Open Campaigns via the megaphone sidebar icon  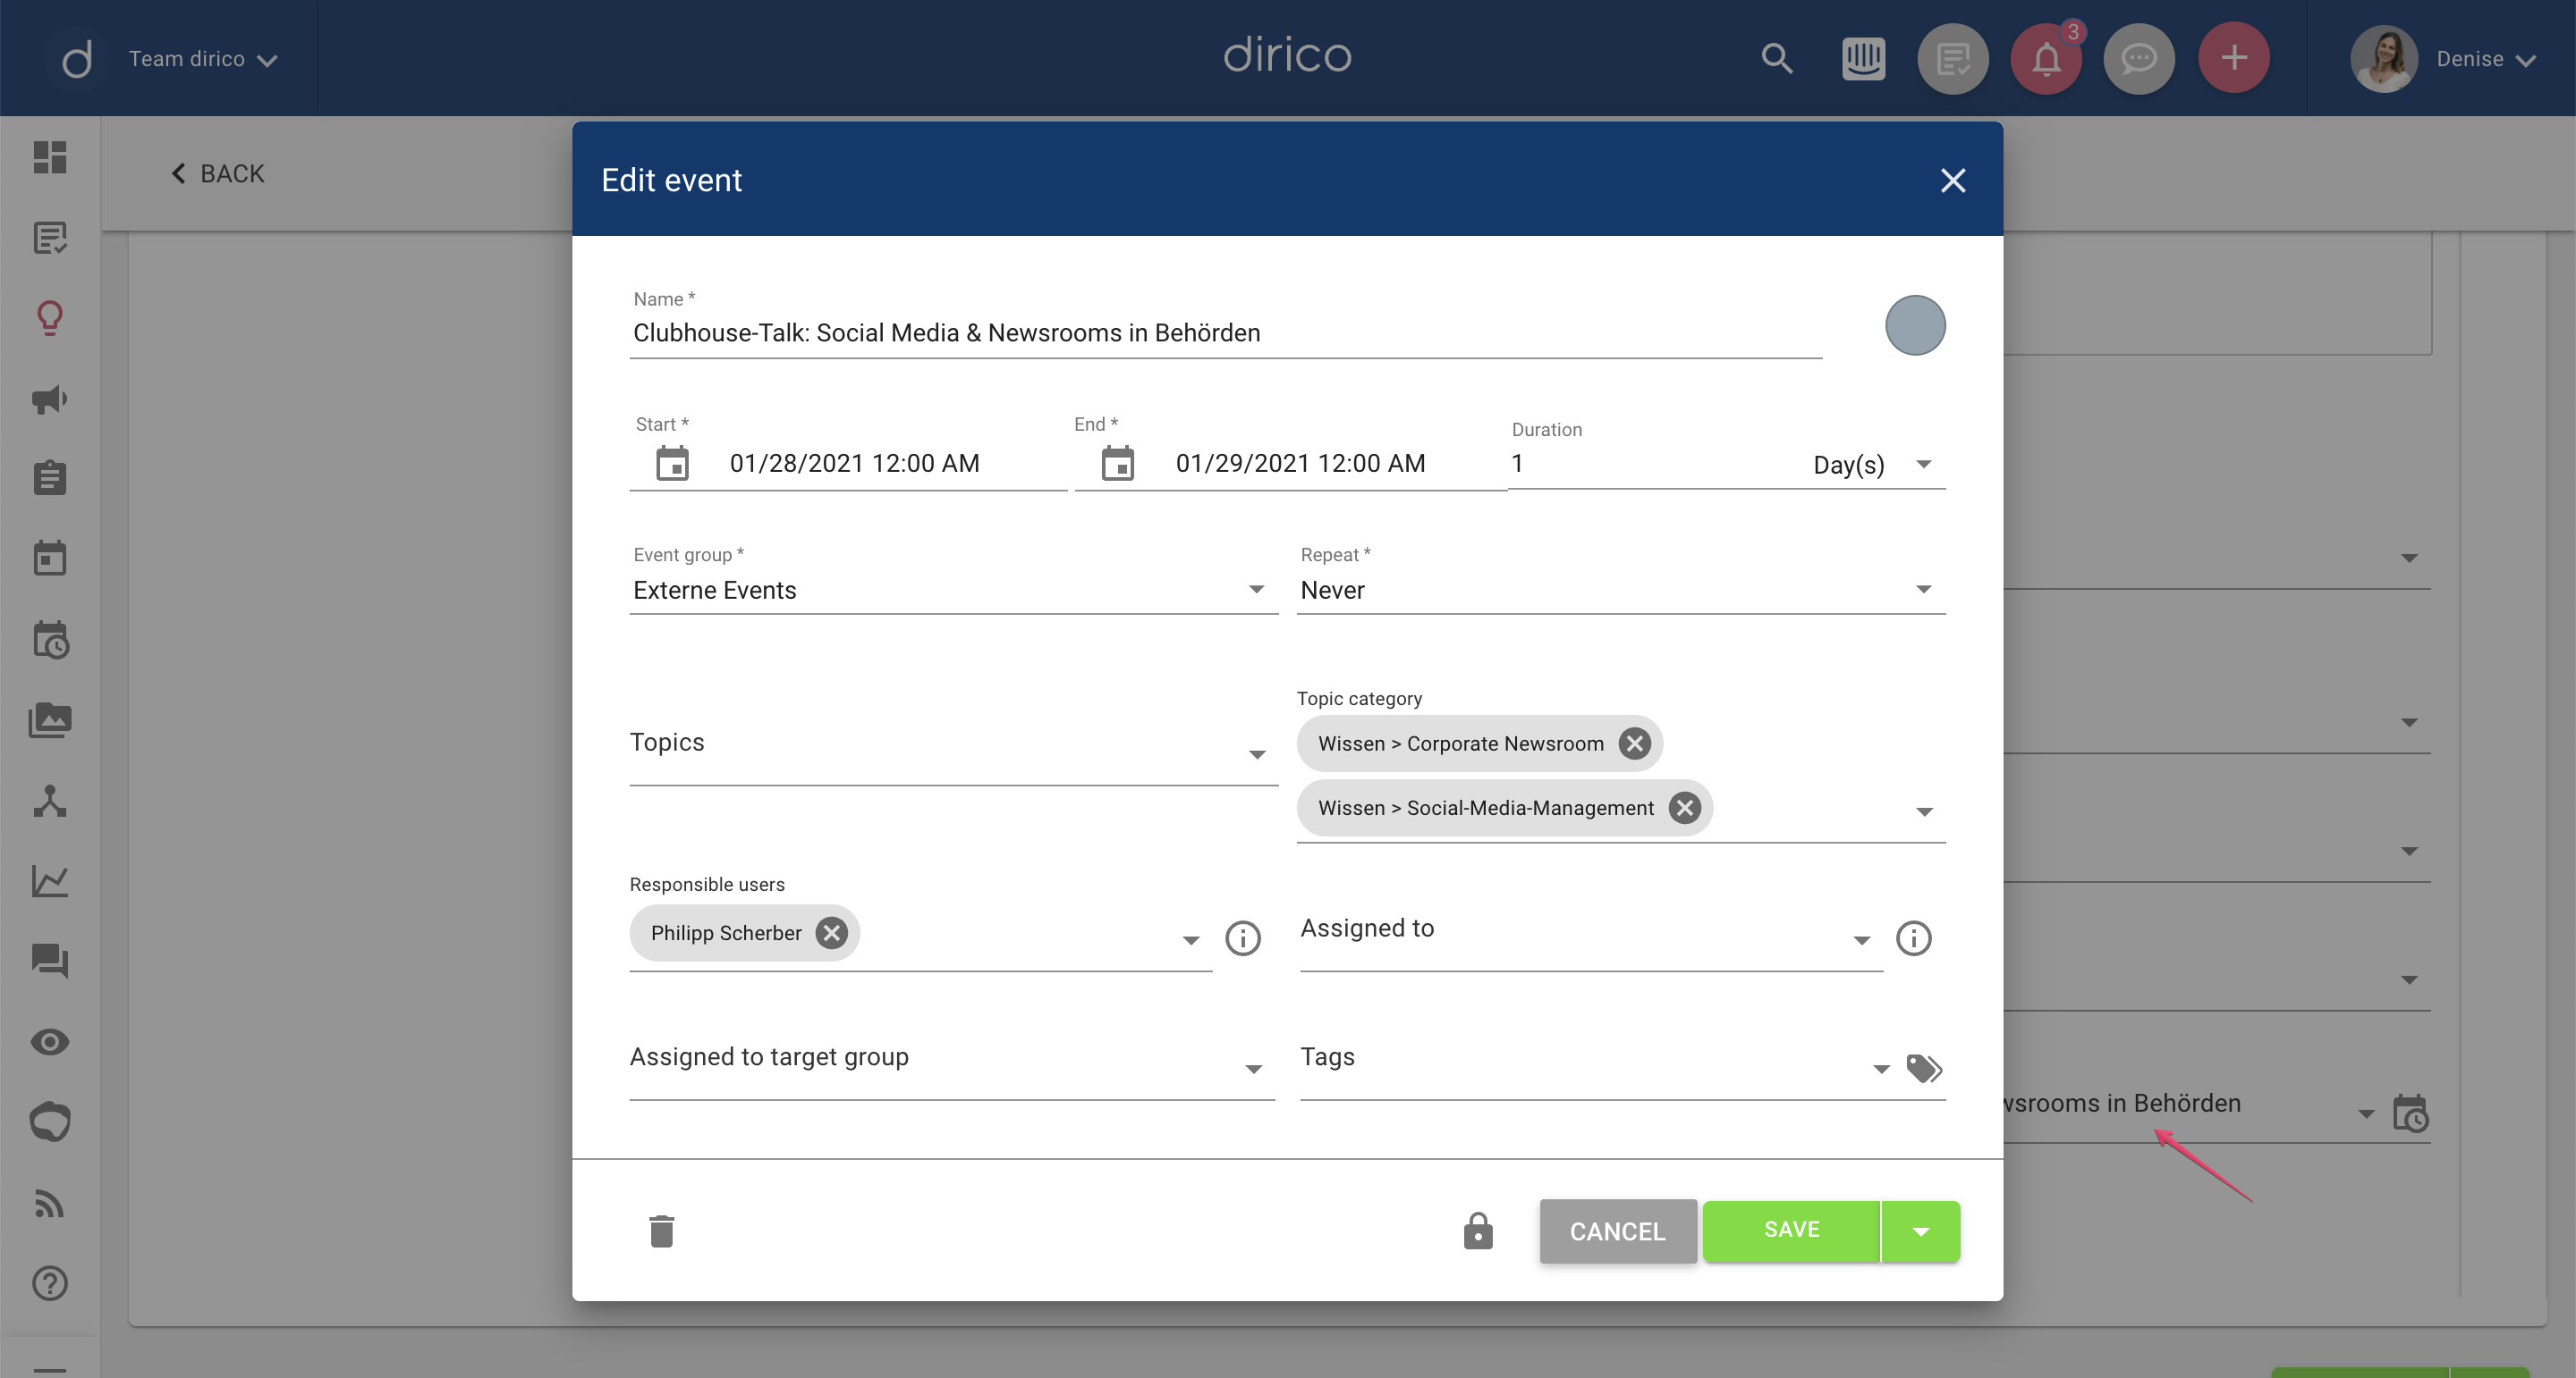tap(50, 399)
